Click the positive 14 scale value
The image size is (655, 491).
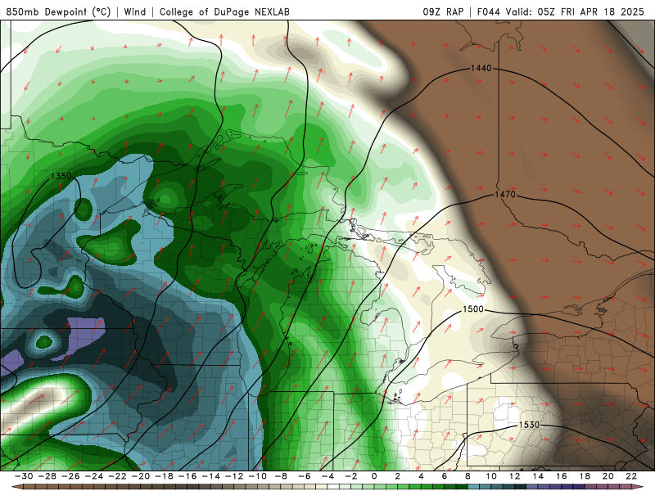click(x=538, y=476)
